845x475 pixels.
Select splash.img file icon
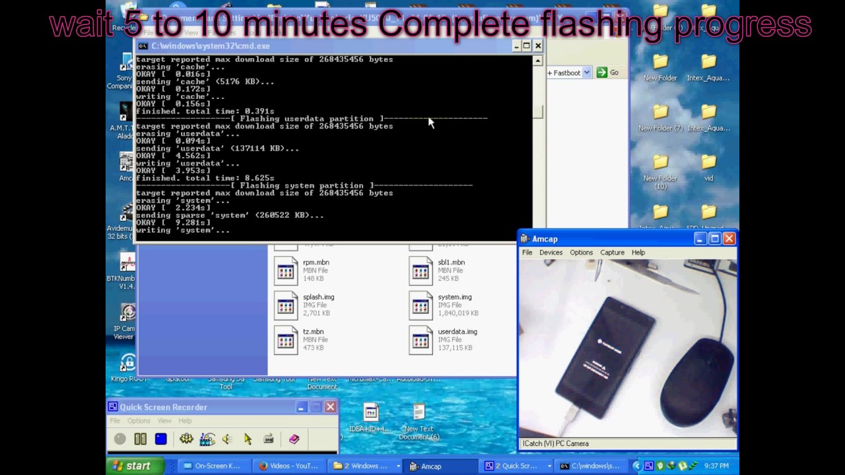(x=286, y=305)
